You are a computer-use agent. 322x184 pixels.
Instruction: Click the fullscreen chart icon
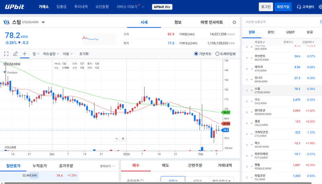coord(6,53)
